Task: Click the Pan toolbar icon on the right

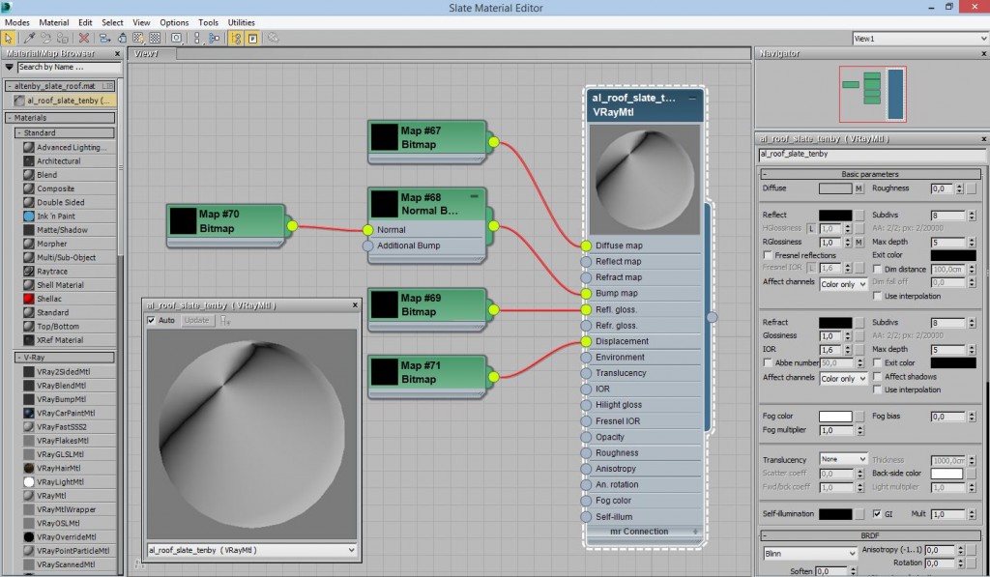Action: point(276,37)
